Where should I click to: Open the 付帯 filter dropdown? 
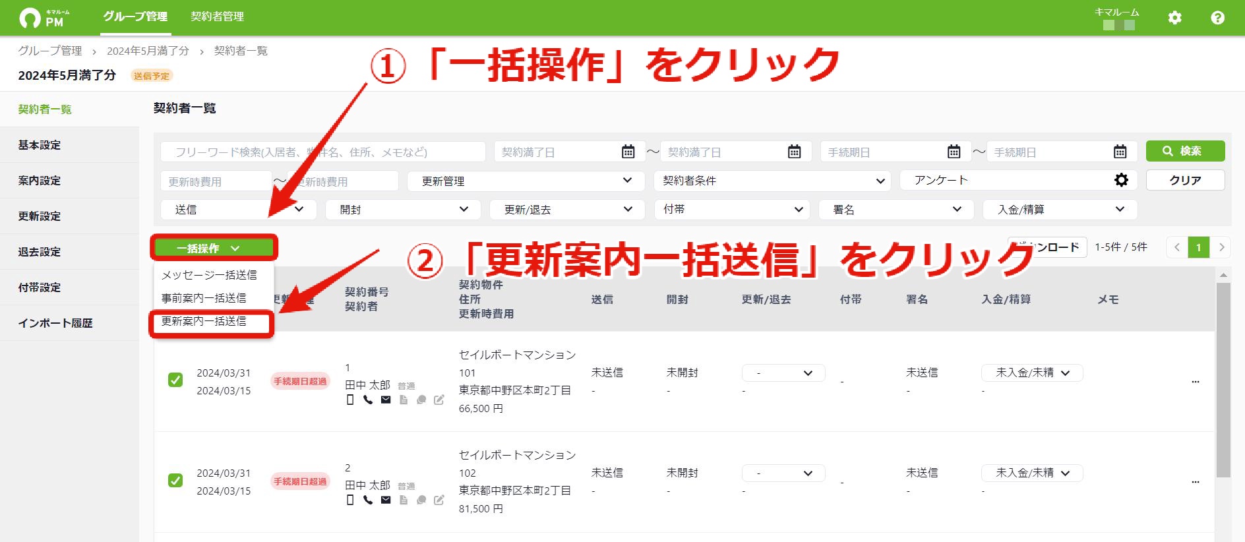tap(732, 210)
